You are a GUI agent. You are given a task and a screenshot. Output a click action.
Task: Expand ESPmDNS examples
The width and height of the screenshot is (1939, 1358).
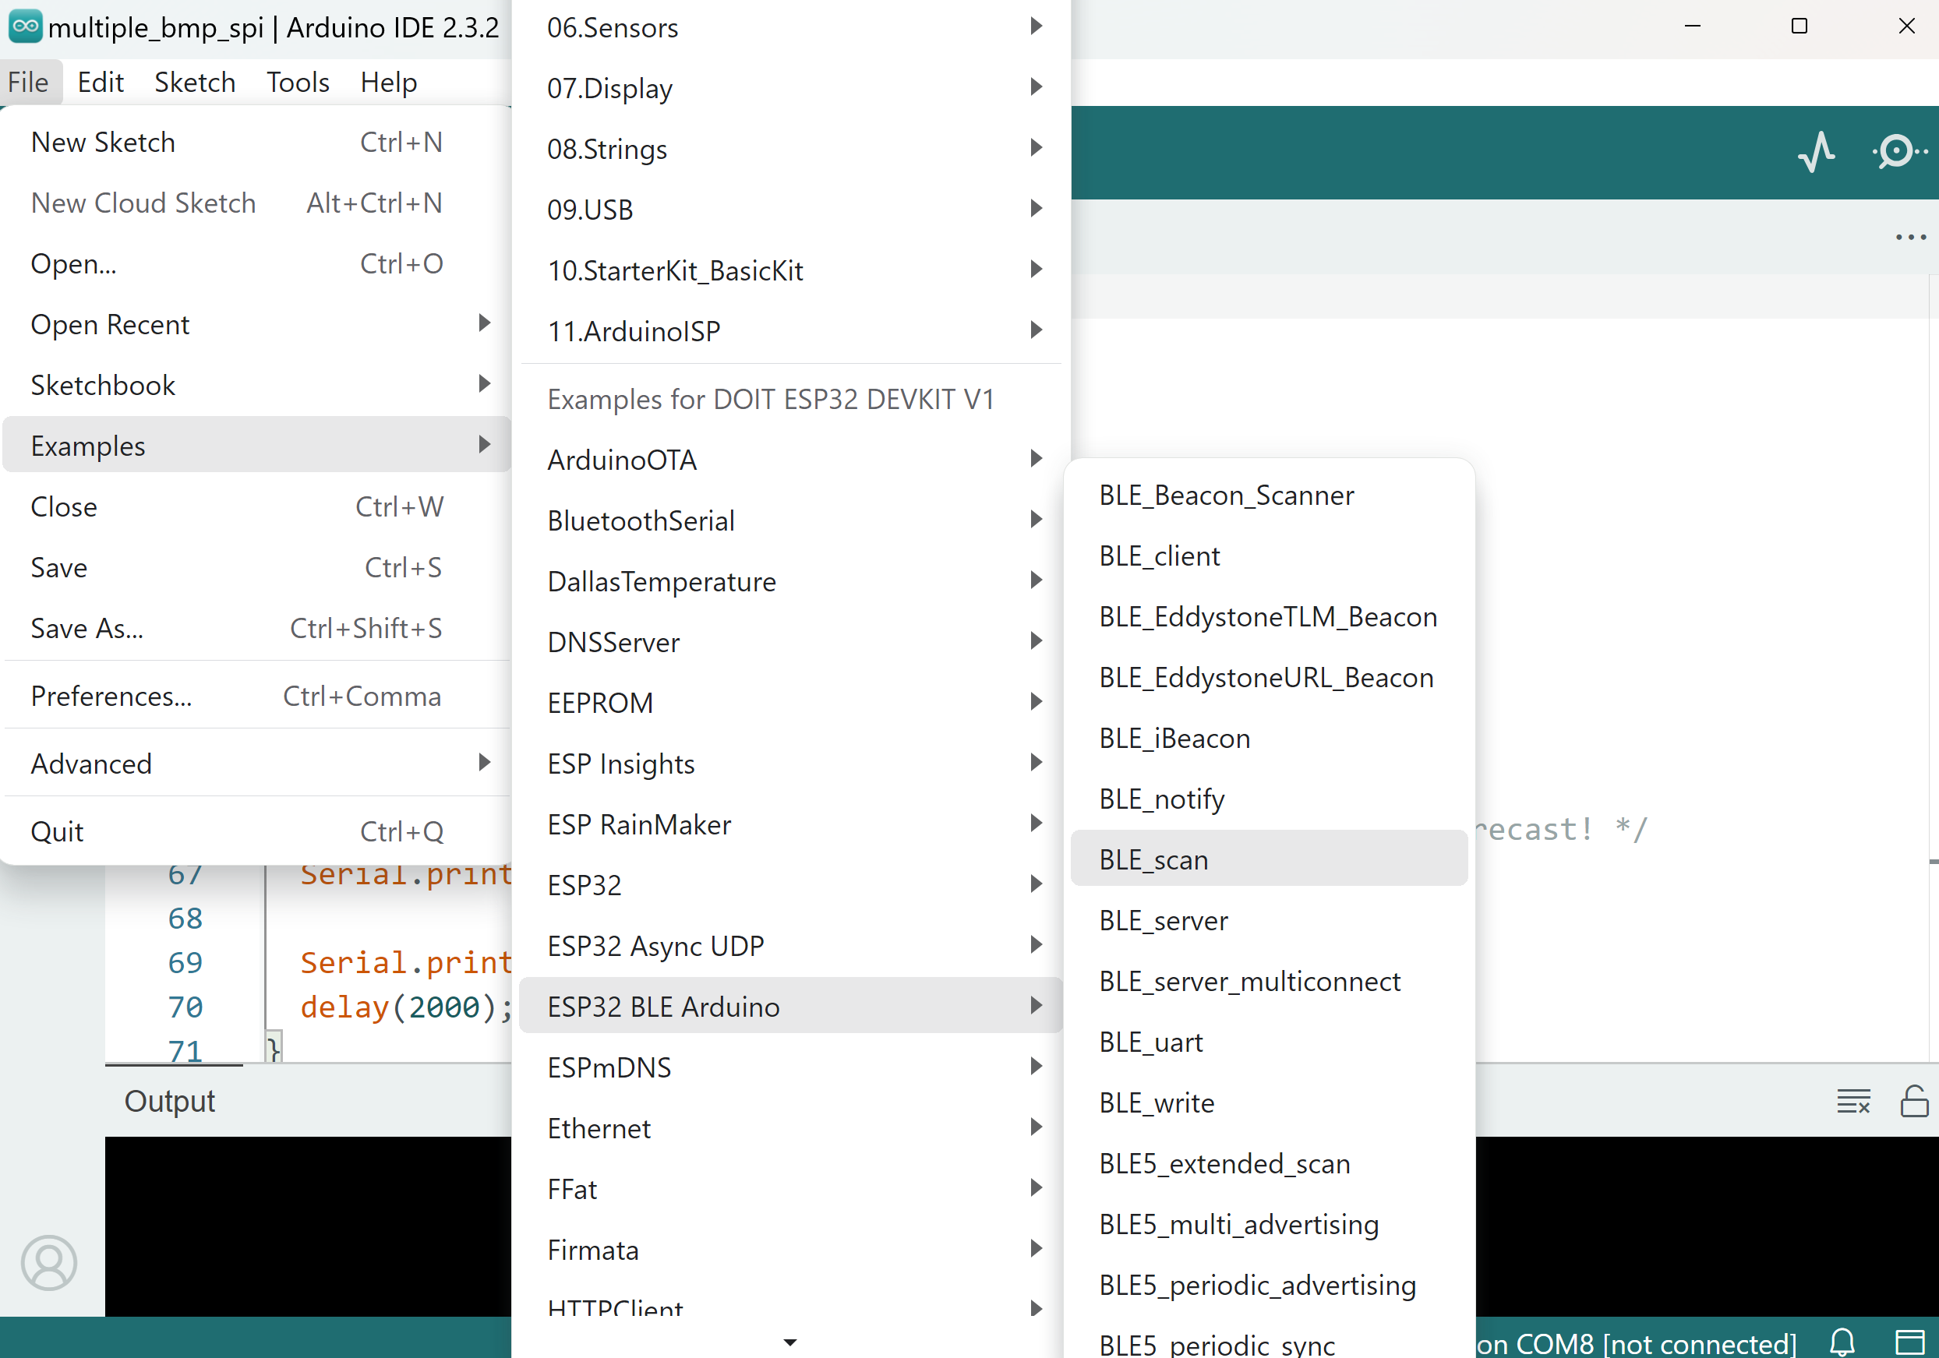(x=790, y=1067)
